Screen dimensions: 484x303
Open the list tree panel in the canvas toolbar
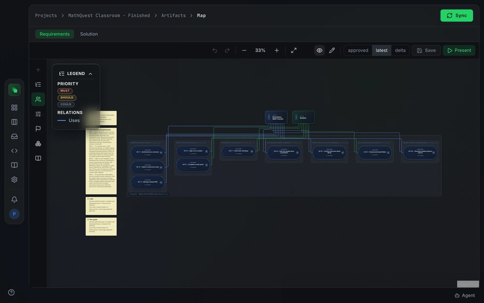pos(38,85)
